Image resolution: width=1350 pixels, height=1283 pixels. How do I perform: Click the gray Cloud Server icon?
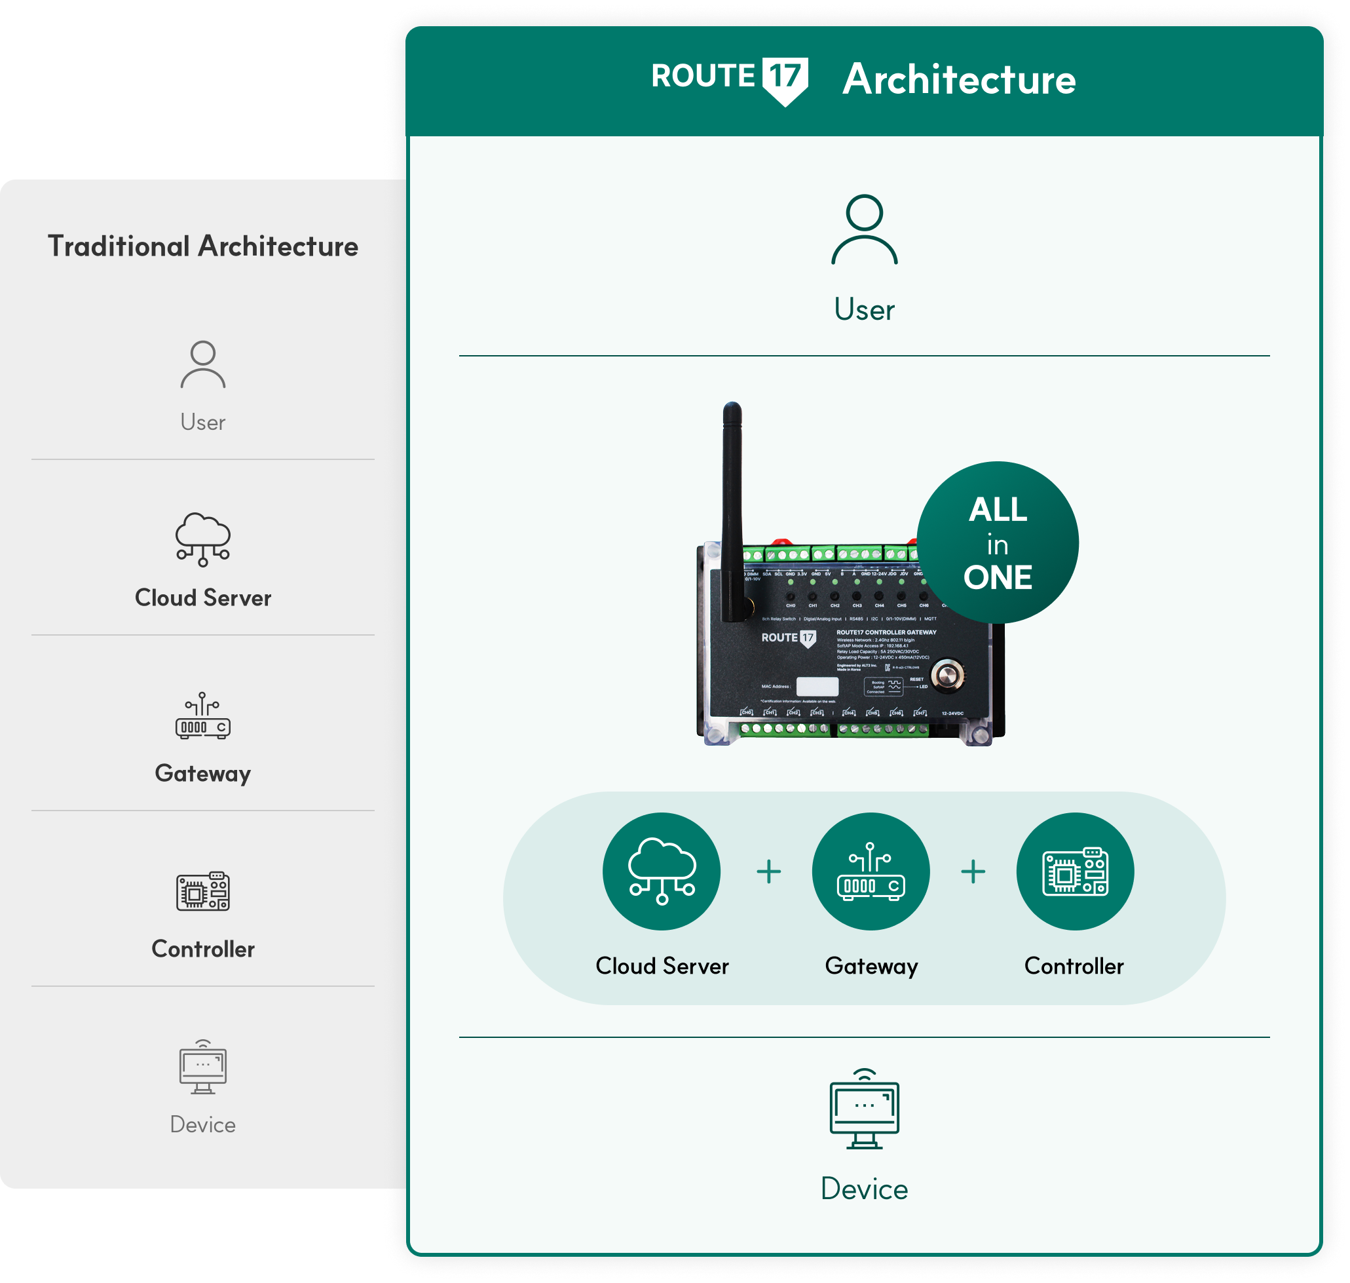(x=203, y=539)
